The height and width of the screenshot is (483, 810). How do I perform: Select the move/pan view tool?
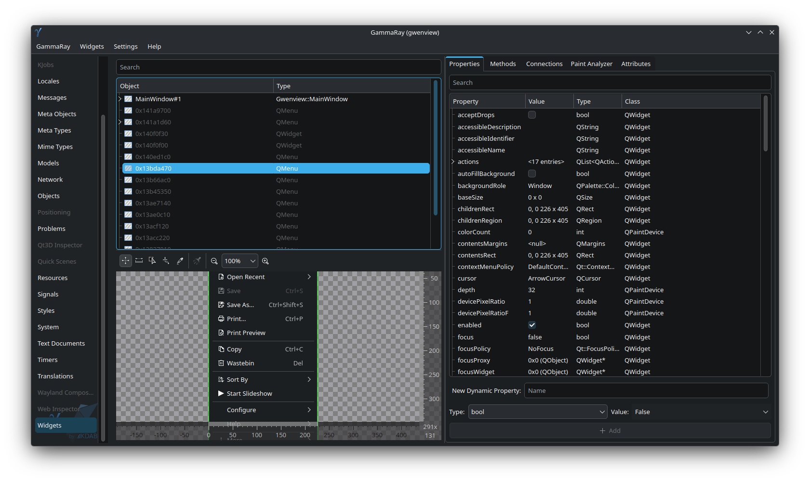tap(125, 261)
